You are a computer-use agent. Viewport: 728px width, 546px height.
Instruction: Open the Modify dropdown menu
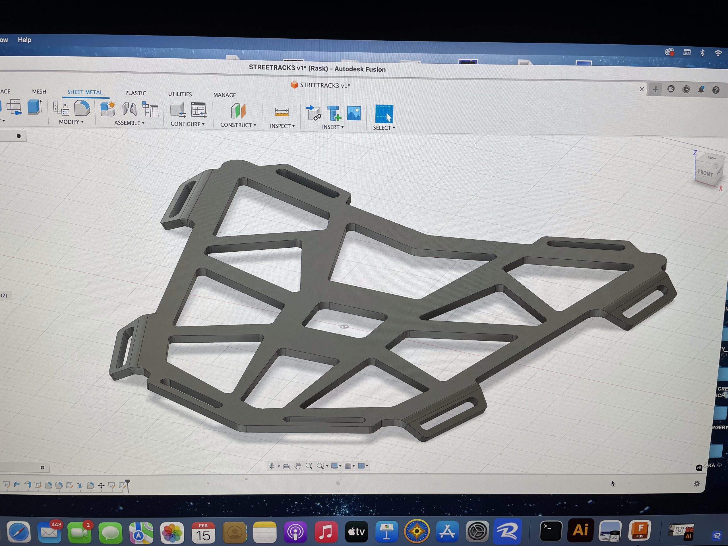pos(71,122)
